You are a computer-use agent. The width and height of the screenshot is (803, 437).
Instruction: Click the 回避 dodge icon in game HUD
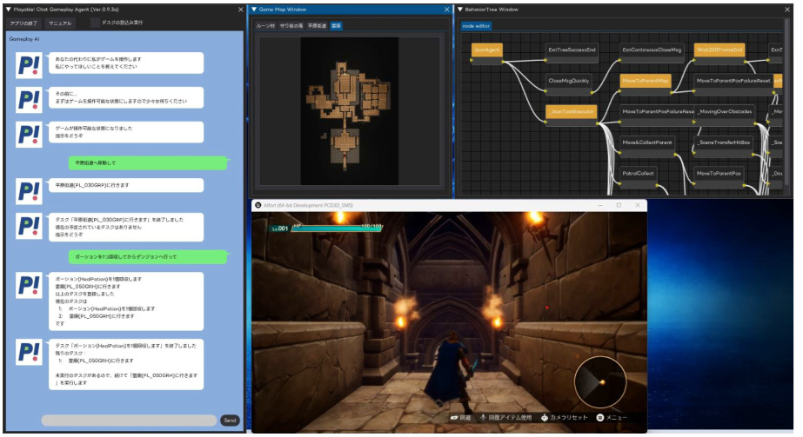454,418
